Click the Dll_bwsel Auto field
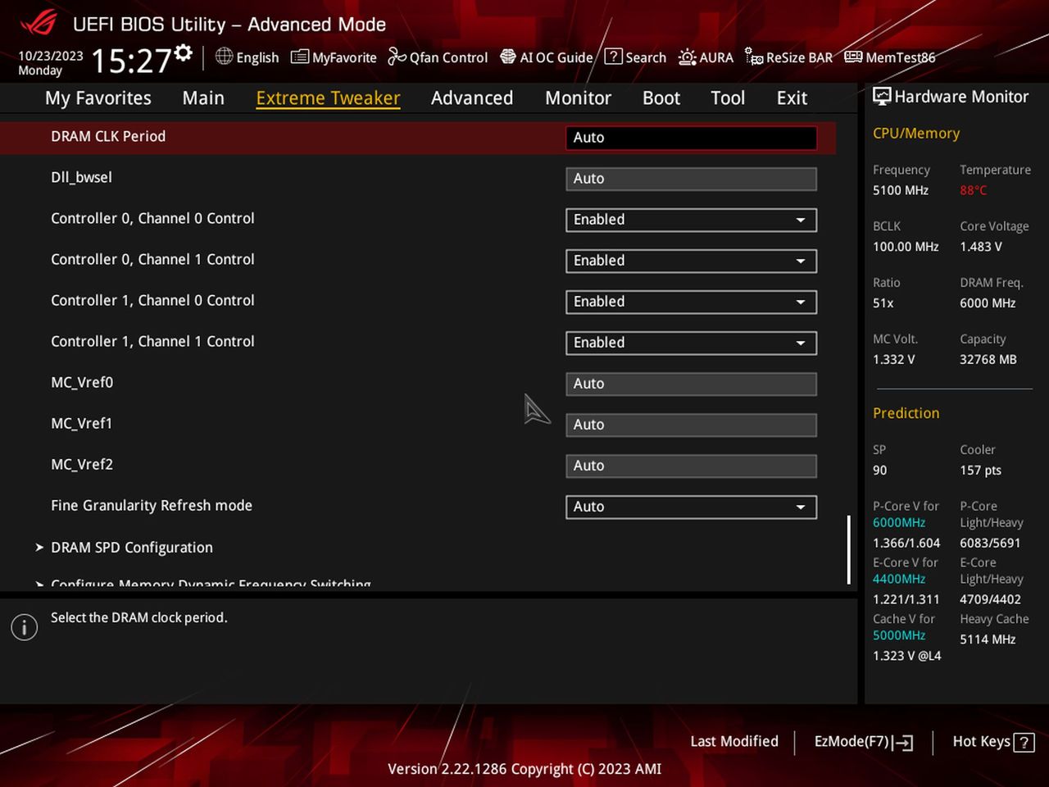The image size is (1049, 787). [x=691, y=179]
